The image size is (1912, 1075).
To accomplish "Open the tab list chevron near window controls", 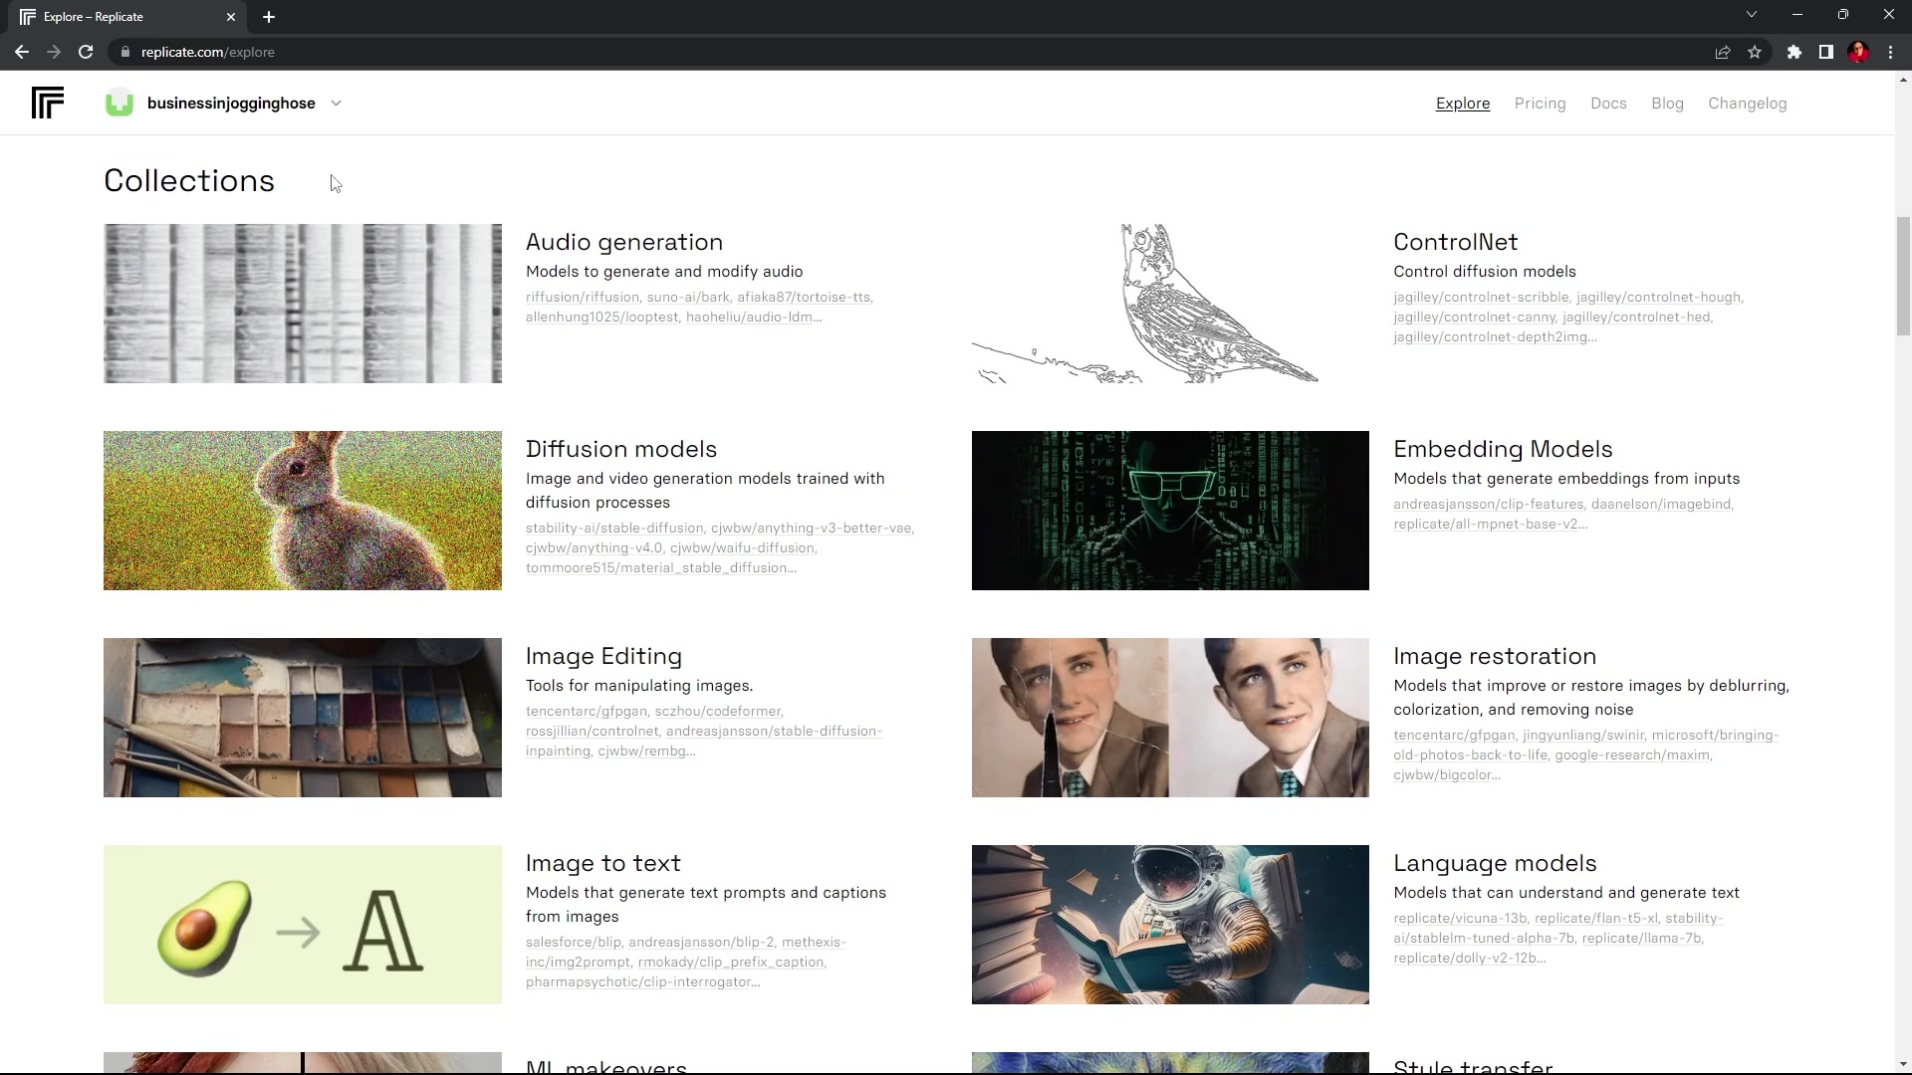I will click(x=1751, y=14).
